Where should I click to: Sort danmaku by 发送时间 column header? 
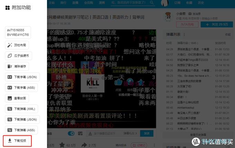(x=220, y=43)
